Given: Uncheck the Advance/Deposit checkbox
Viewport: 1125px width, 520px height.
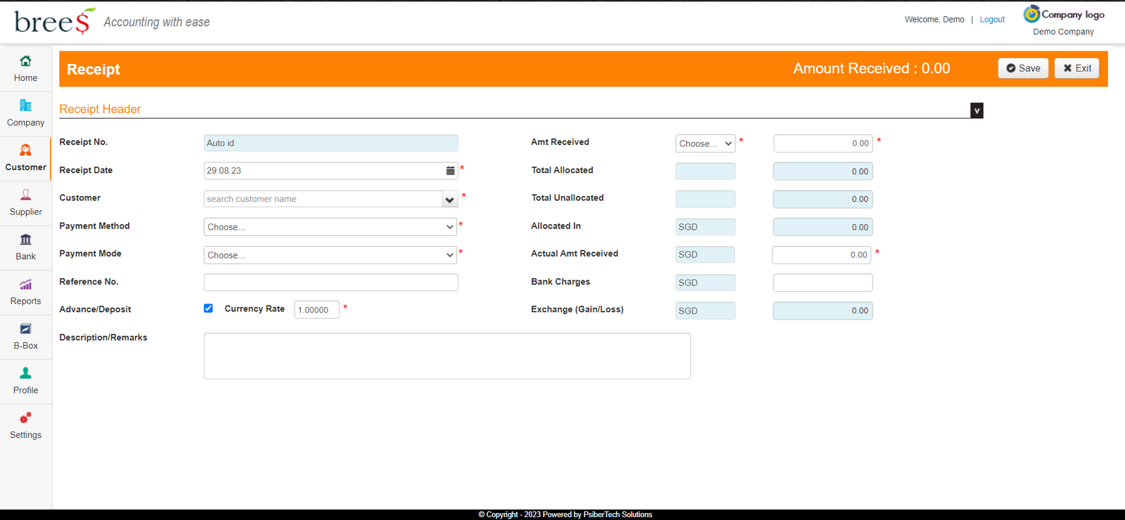Looking at the screenshot, I should [x=208, y=308].
